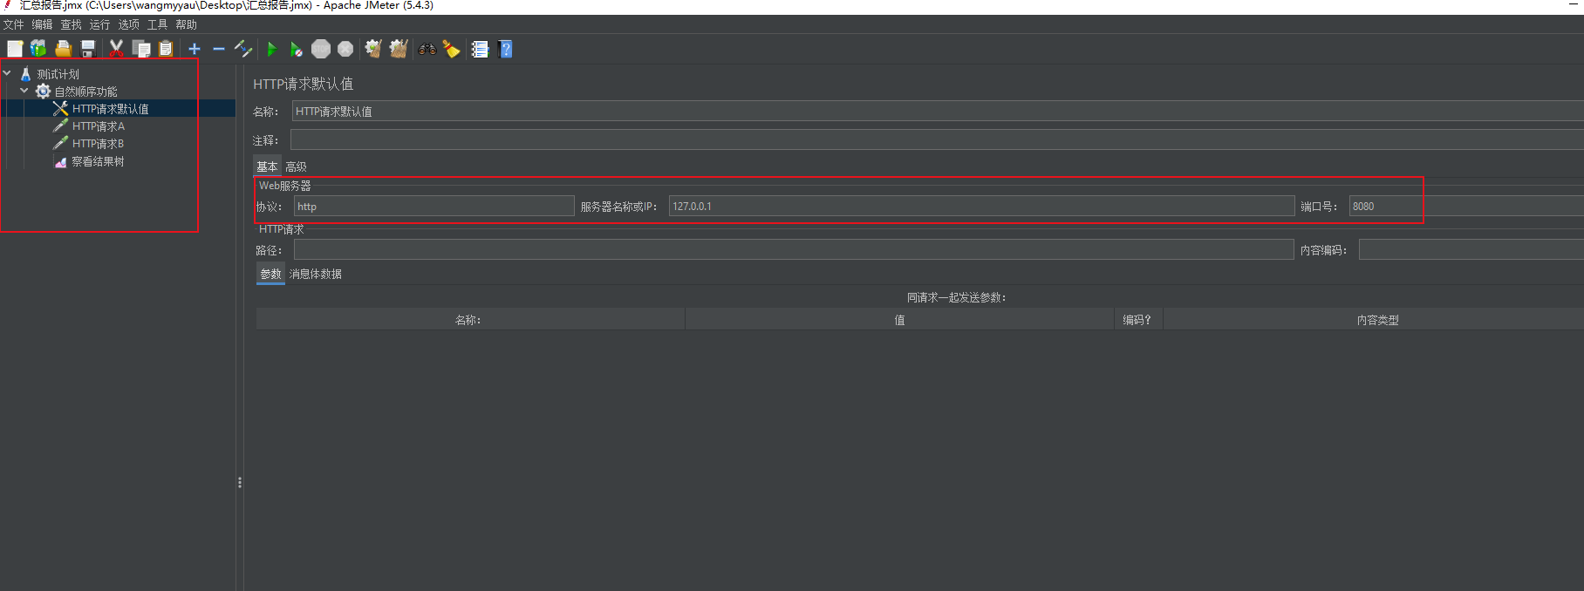Open Function Helper list icon
The width and height of the screenshot is (1584, 591).
tap(480, 49)
